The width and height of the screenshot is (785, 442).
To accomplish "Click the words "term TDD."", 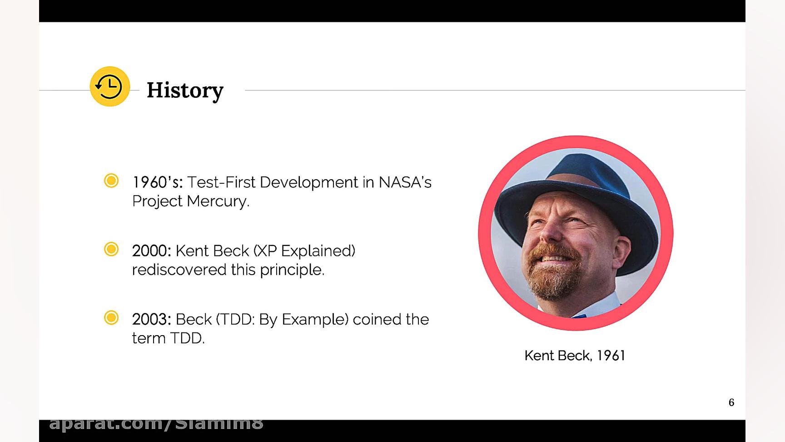I will click(168, 338).
